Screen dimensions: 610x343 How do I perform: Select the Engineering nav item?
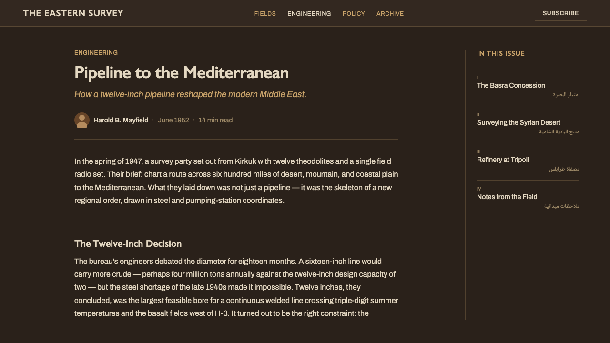tap(309, 13)
